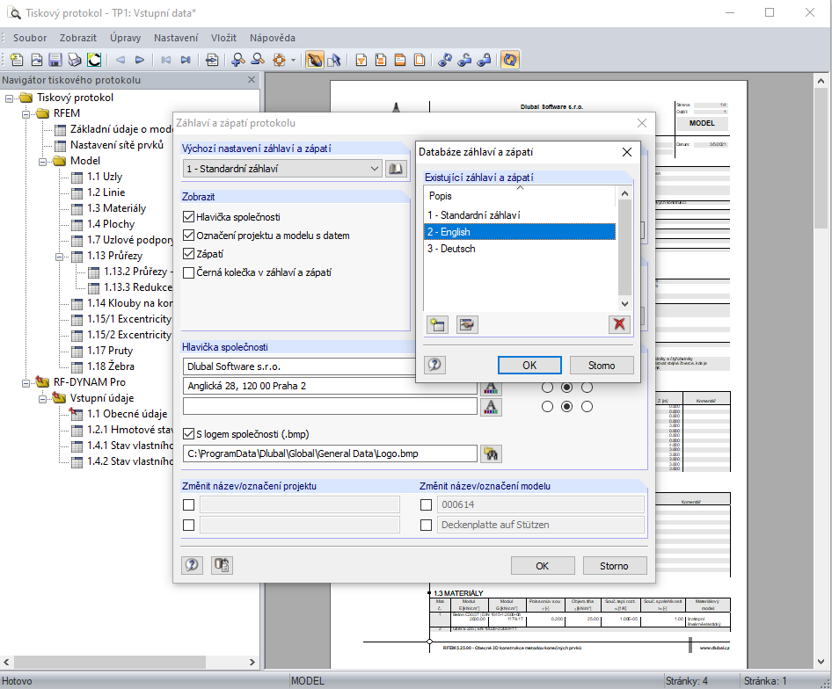The width and height of the screenshot is (832, 689).
Task: Go to next page with right arrow
Action: pyautogui.click(x=140, y=60)
